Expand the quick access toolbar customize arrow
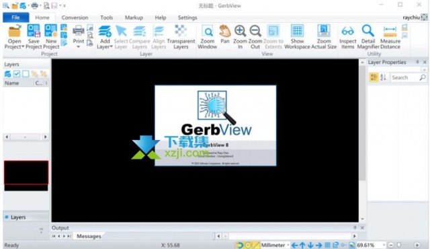This screenshot has height=249, width=430. [64, 5]
